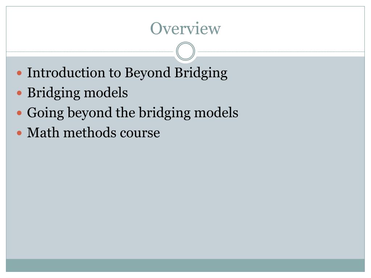Select the Introduction to Beyond Bridging bullet
Screen dimensions: 371x278
[127, 72]
